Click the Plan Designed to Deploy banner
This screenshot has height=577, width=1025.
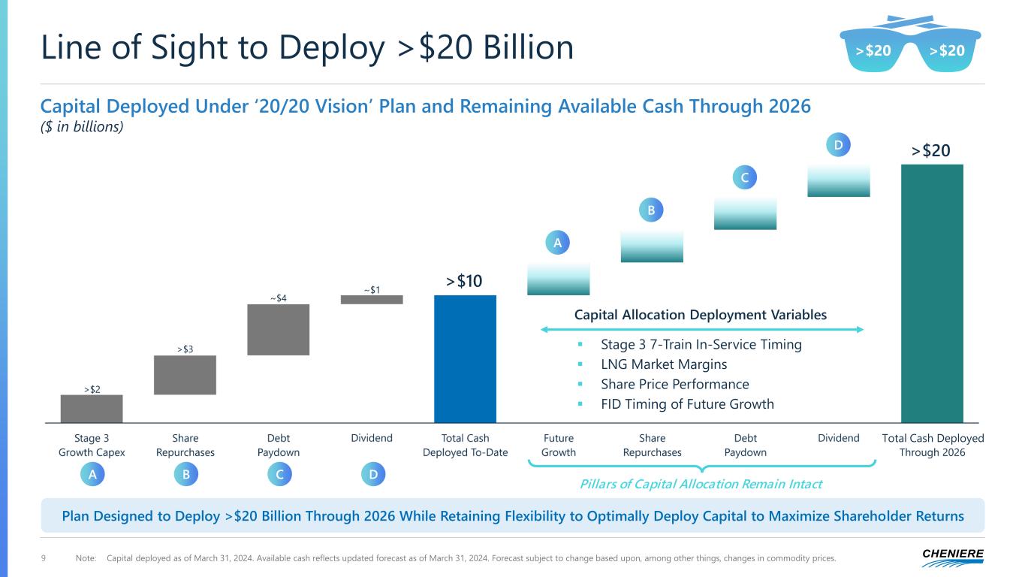512,516
